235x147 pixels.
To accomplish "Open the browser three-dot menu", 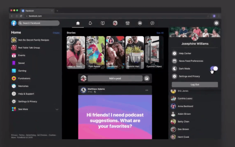I will click(219, 16).
